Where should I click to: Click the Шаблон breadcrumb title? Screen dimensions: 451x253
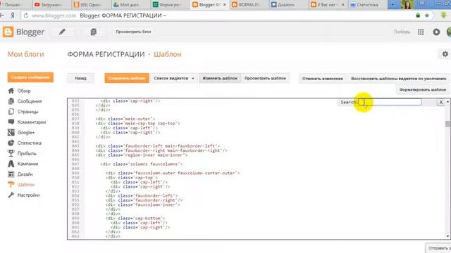pyautogui.click(x=168, y=54)
